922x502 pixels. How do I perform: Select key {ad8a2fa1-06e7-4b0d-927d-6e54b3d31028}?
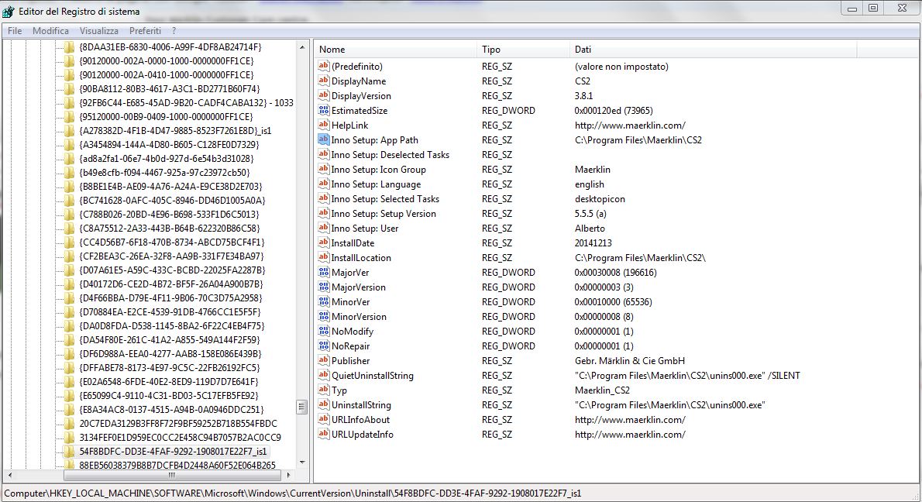click(x=167, y=159)
